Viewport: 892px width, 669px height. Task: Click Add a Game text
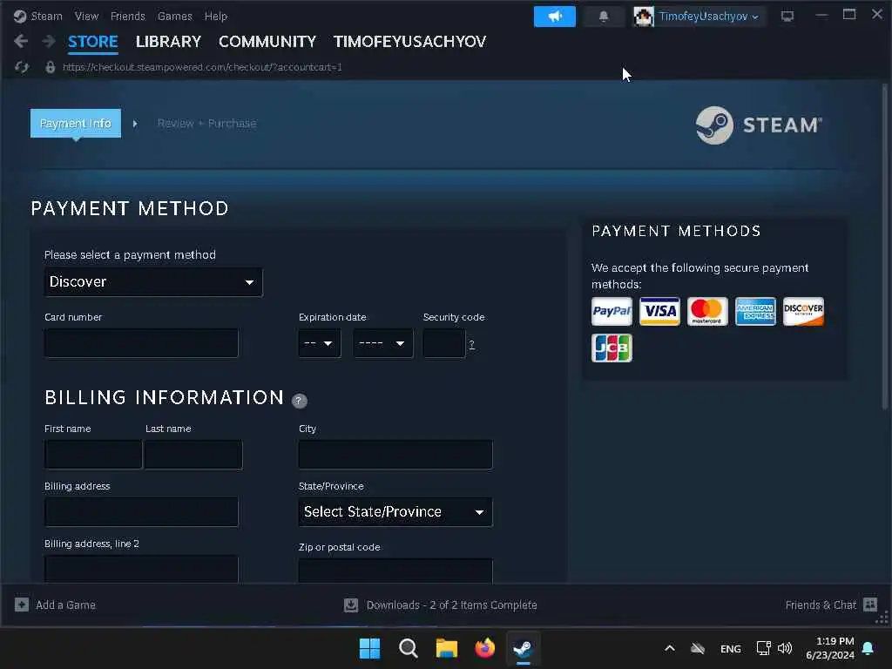coord(65,605)
